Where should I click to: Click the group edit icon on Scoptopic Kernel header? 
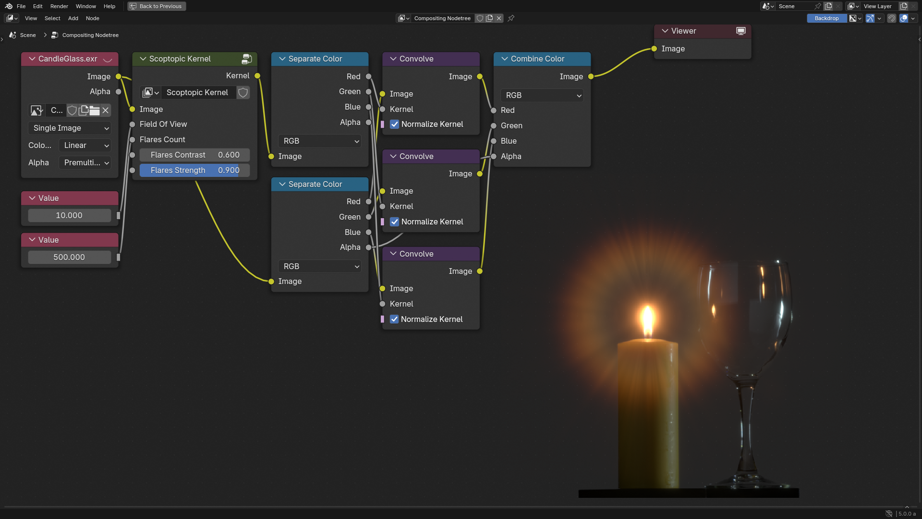click(x=246, y=59)
